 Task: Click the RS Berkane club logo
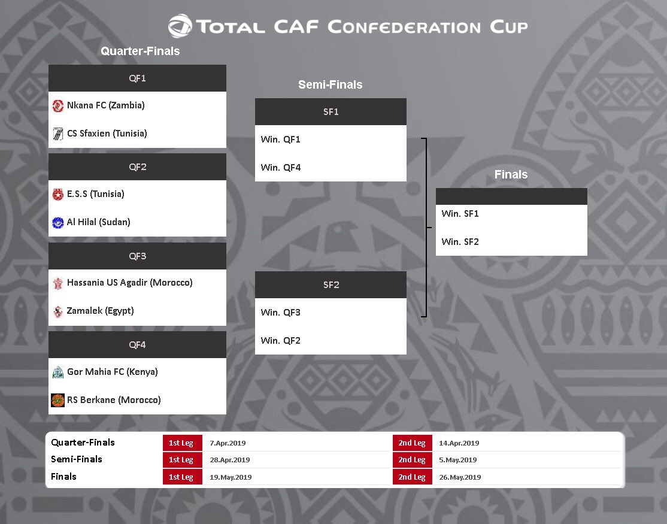coord(58,400)
